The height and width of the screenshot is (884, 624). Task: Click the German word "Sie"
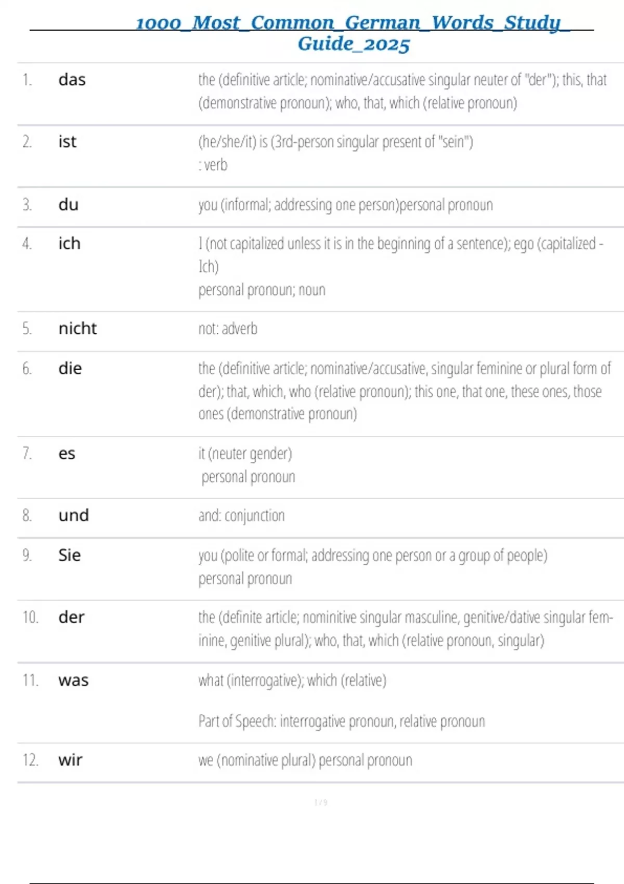pyautogui.click(x=69, y=555)
